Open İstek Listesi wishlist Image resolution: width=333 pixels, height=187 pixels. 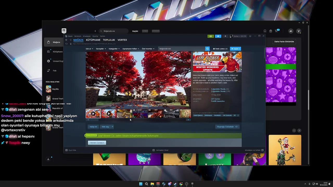220,49
